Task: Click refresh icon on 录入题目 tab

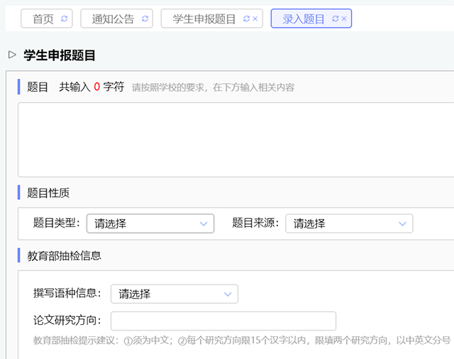Action: click(335, 19)
